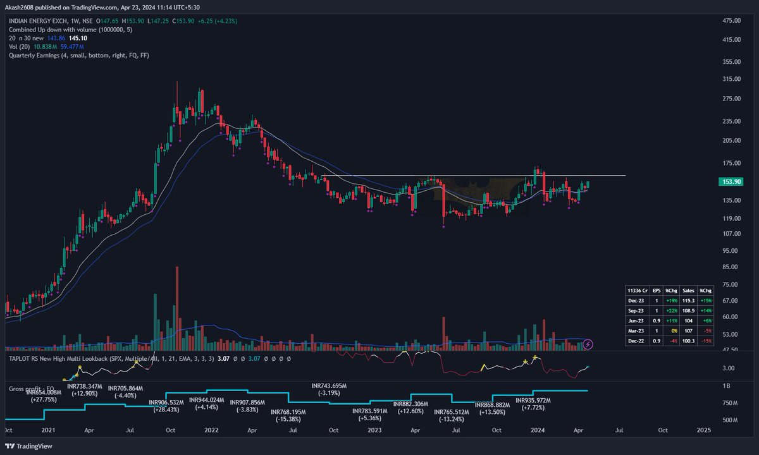Click the 2023 label on the time axis
This screenshot has height=455, width=759.
pos(374,430)
